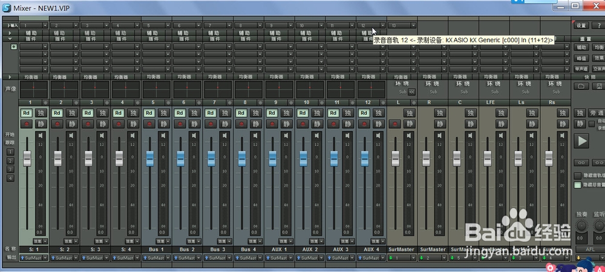605x272 pixels.
Task: Solo channel 2 with 独 button
Action: [x=71, y=113]
